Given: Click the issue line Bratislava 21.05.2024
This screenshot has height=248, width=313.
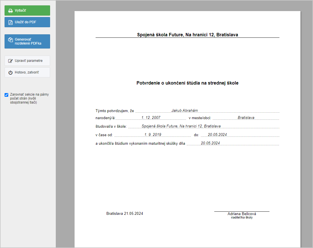Looking at the screenshot, I should (125, 214).
